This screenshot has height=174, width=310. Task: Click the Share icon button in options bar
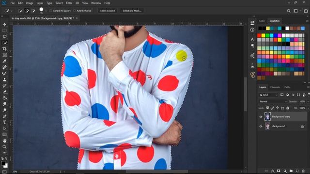pyautogui.click(x=306, y=11)
